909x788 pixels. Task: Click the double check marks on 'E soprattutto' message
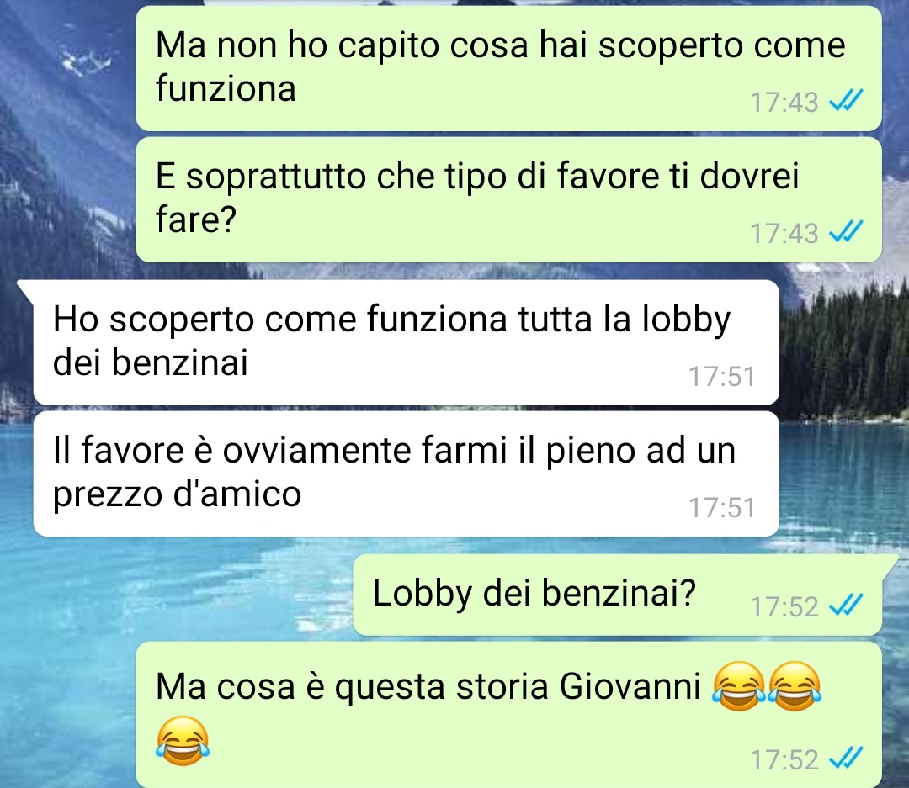846,232
